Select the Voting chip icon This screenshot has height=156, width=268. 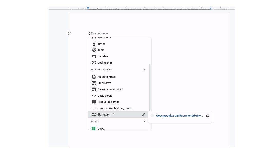tap(94, 63)
